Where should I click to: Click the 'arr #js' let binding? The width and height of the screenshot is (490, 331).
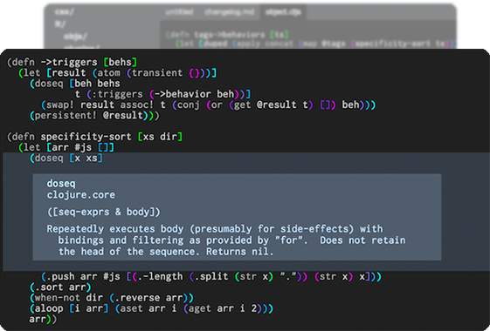[72, 147]
